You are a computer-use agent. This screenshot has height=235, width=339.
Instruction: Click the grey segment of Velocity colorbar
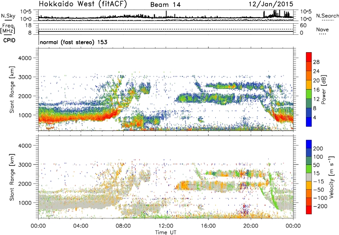coord(309,177)
